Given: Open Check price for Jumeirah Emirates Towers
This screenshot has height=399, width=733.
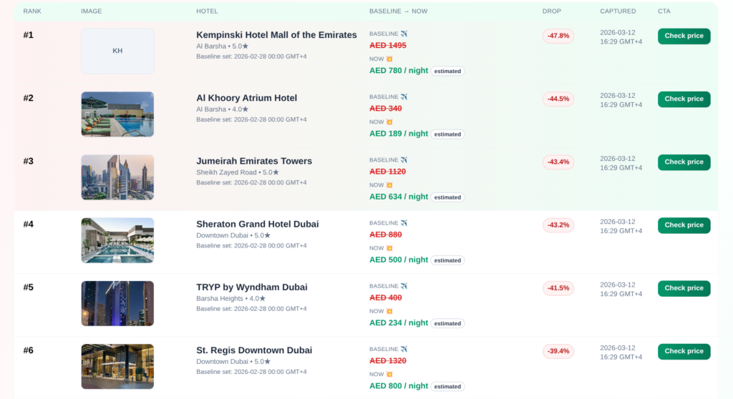Looking at the screenshot, I should [x=684, y=162].
